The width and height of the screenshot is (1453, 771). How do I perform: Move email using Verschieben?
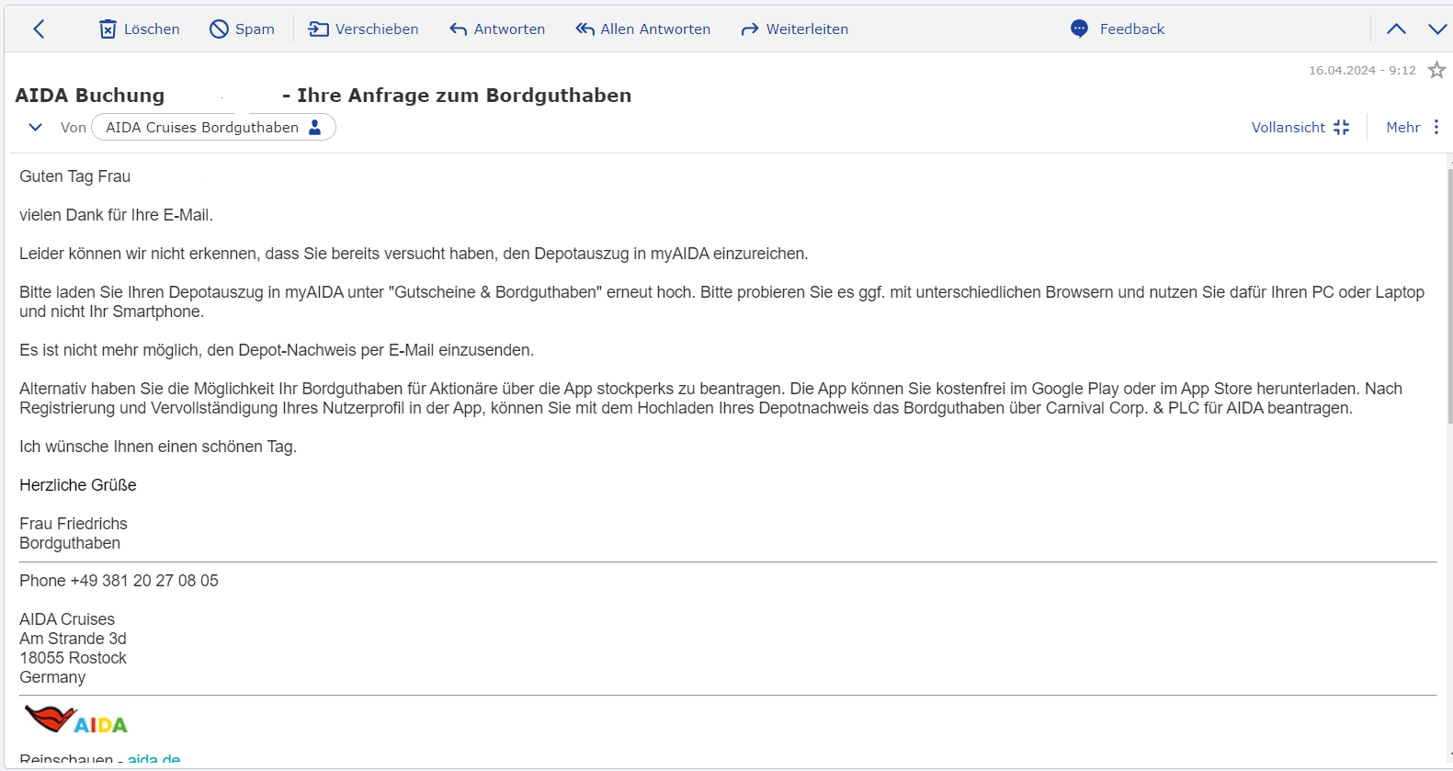coord(363,29)
